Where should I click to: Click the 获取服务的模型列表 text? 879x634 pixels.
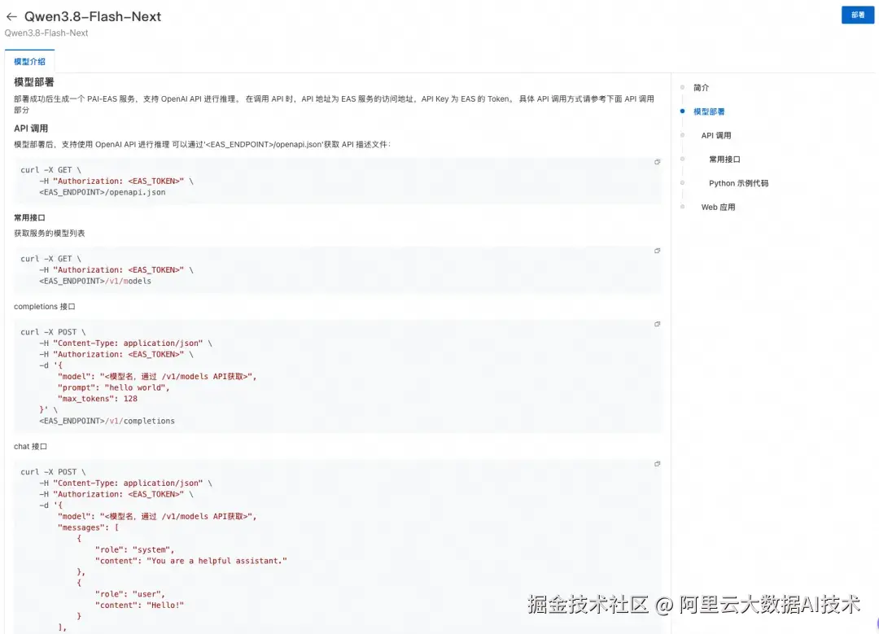[50, 234]
